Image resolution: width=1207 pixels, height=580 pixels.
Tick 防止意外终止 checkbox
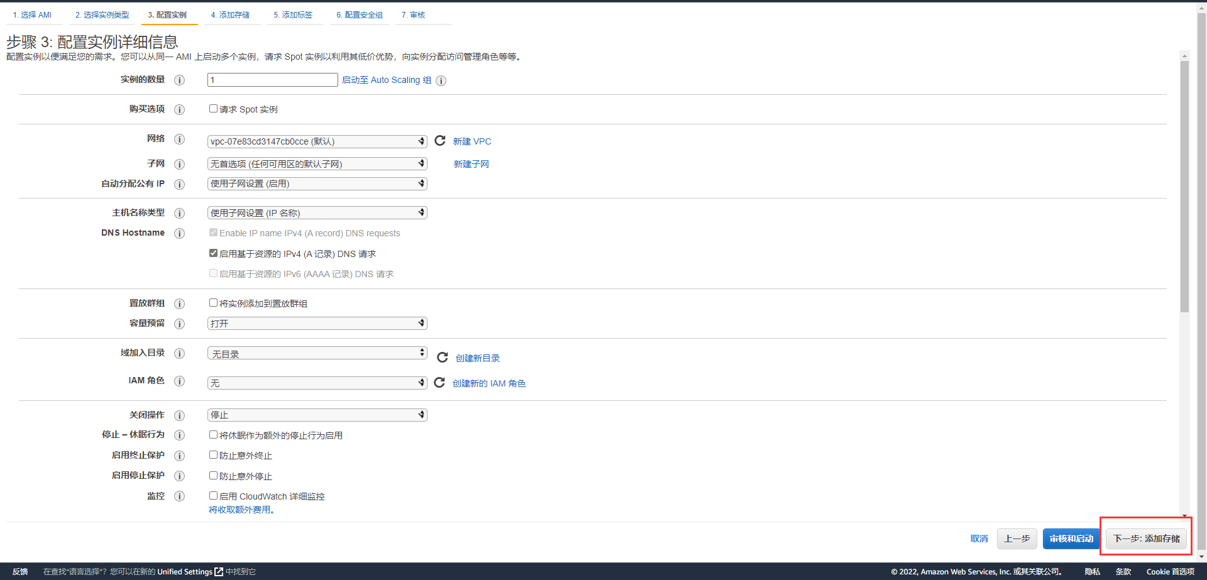214,455
